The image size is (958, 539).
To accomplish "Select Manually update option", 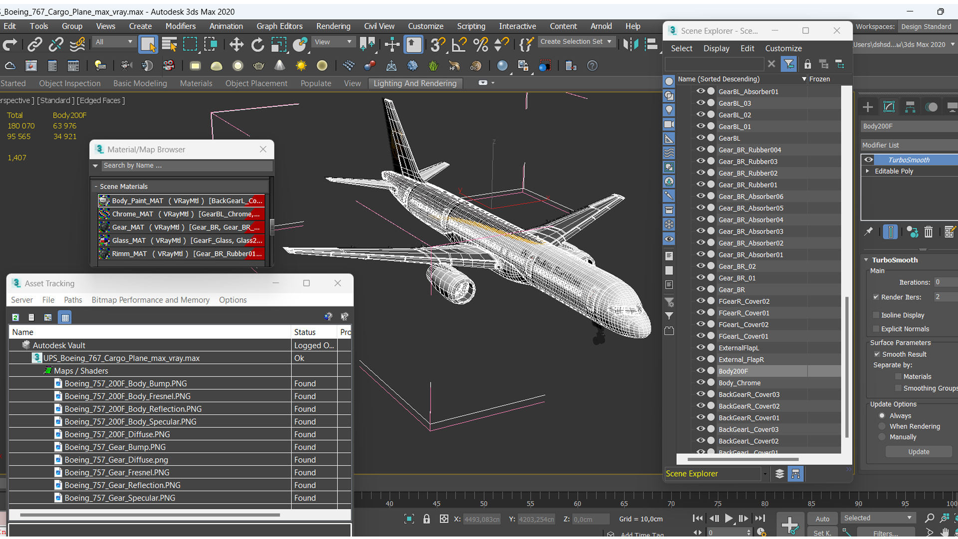I will click(882, 437).
